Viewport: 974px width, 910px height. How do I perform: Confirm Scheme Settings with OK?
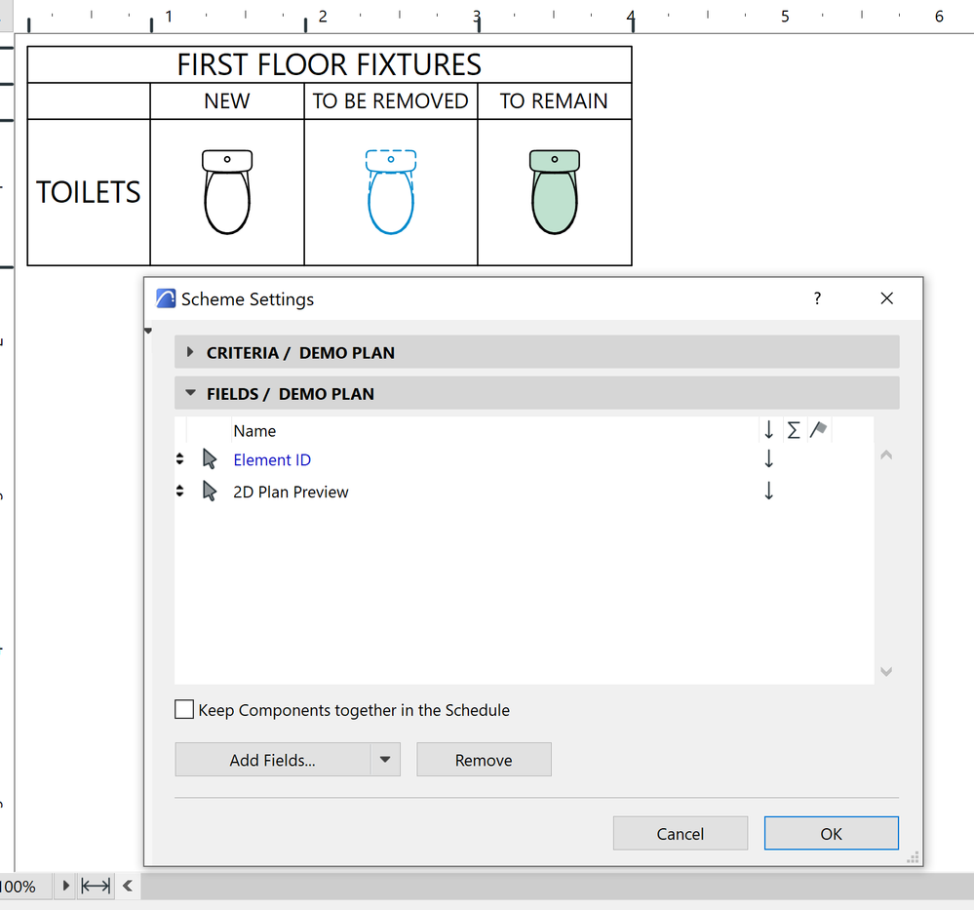(831, 834)
